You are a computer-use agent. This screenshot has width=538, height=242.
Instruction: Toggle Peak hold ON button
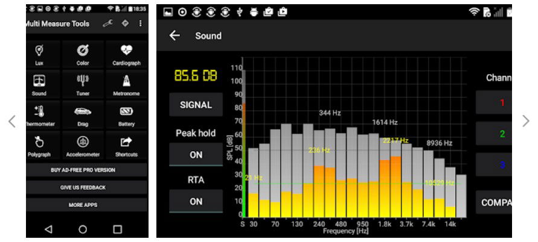(x=196, y=155)
